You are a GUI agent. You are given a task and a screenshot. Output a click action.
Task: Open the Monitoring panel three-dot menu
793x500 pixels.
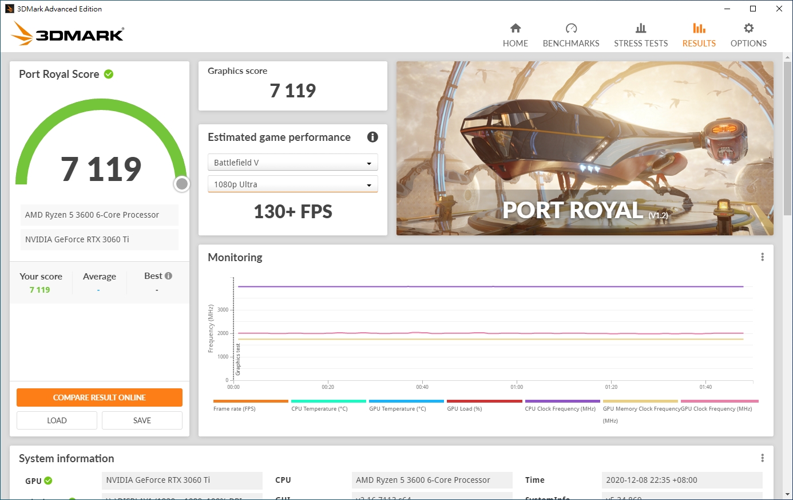tap(762, 257)
